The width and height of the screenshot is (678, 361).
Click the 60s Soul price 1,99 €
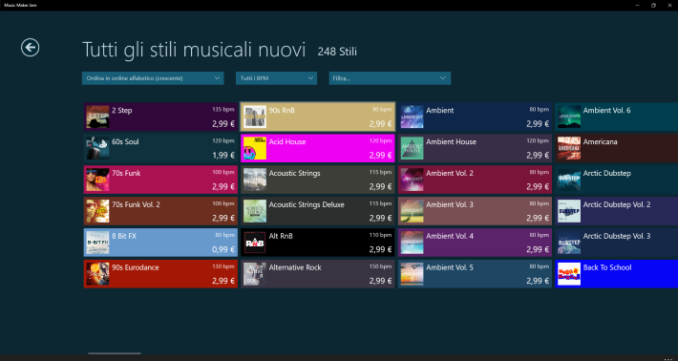point(223,156)
